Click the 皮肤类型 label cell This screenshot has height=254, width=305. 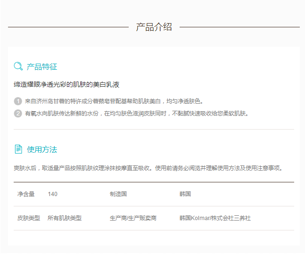(x=28, y=218)
